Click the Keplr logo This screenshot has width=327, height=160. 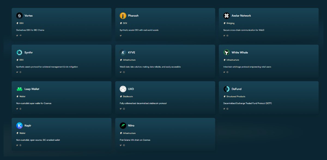pos(19,126)
